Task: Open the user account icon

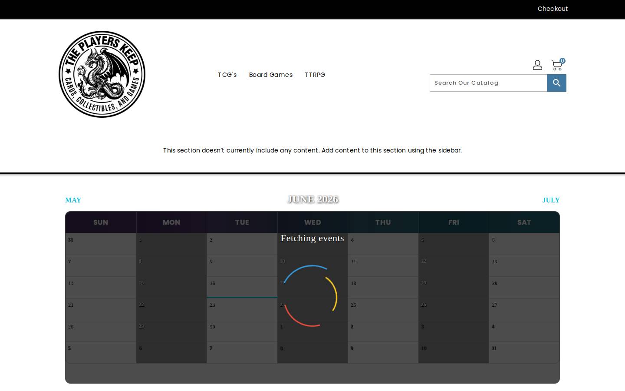Action: point(537,65)
